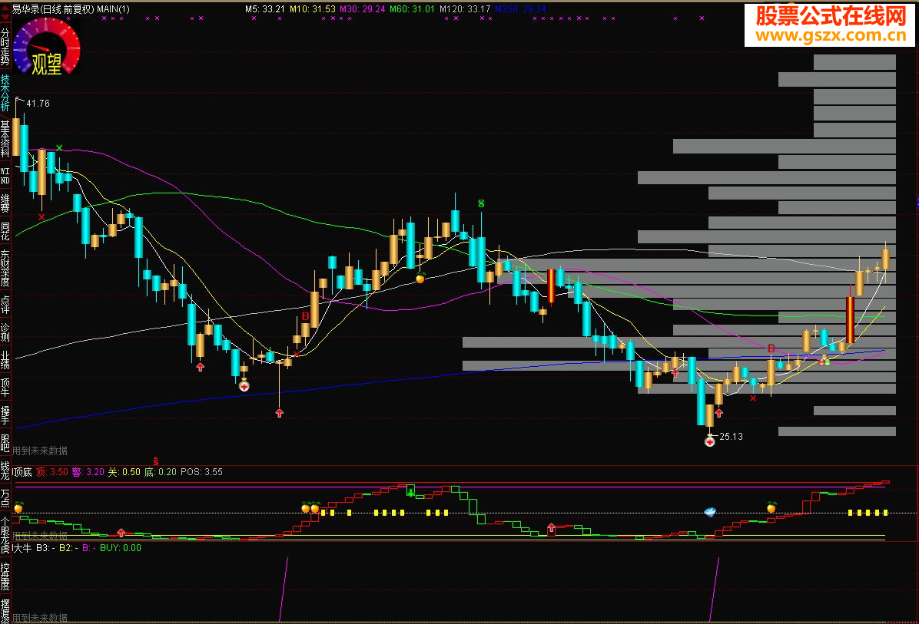Click the M10: 31.53 moving average label

313,8
